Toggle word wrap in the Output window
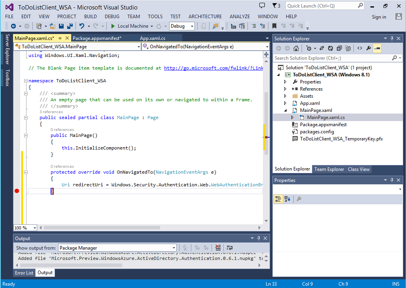The height and width of the screenshot is (288, 406). (229, 247)
